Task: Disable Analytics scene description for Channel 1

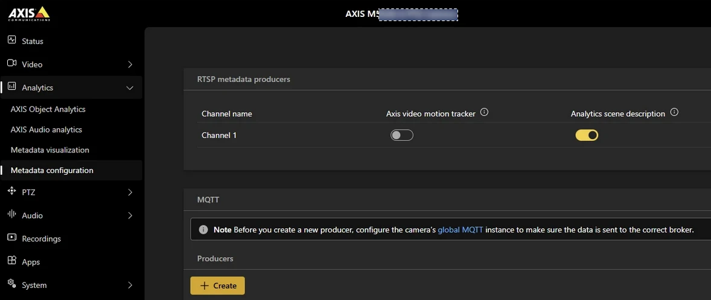Action: tap(587, 136)
